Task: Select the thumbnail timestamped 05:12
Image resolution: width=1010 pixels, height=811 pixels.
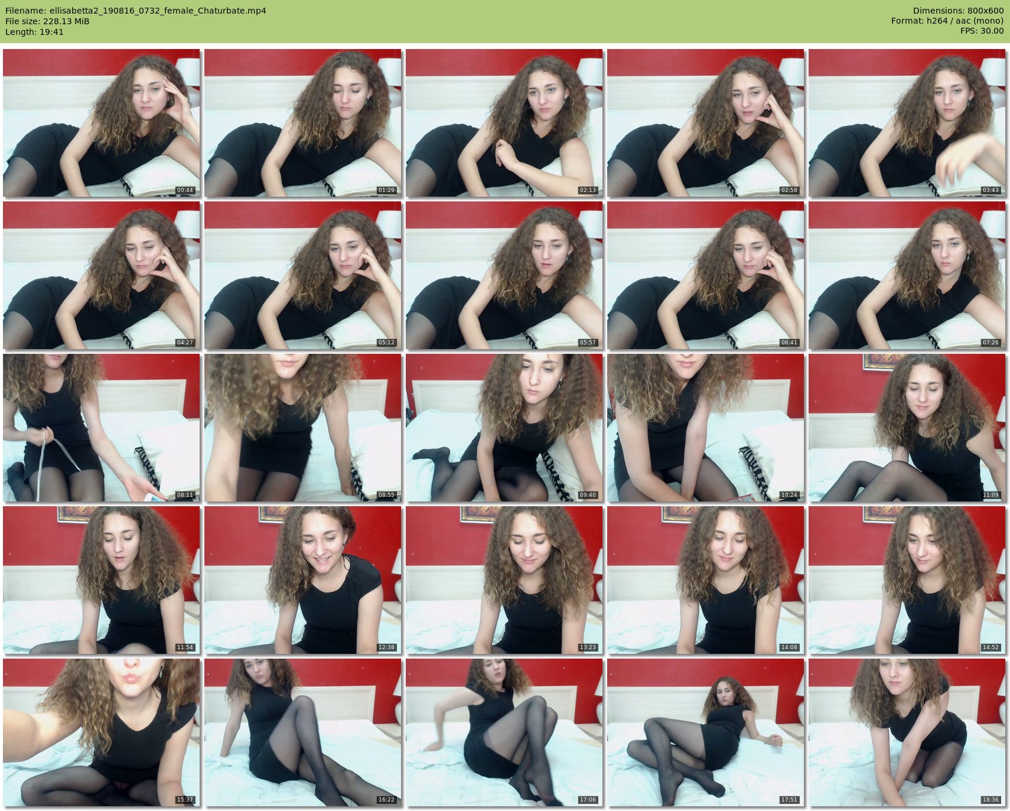Action: 303,275
